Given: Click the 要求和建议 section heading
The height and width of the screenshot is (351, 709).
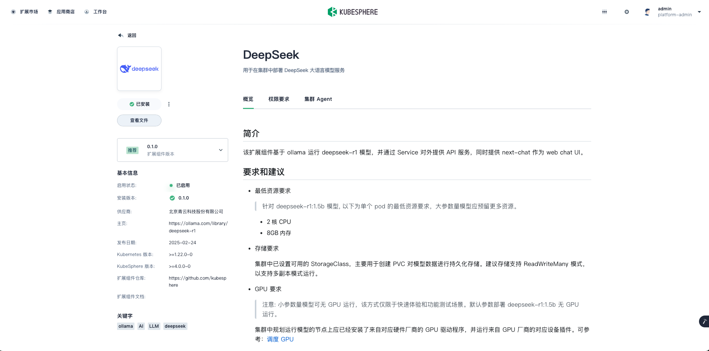Looking at the screenshot, I should pyautogui.click(x=264, y=172).
